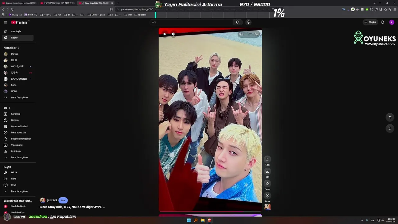Image resolution: width=398 pixels, height=224 pixels.
Task: Go back in the browser
Action: click(x=3, y=9)
